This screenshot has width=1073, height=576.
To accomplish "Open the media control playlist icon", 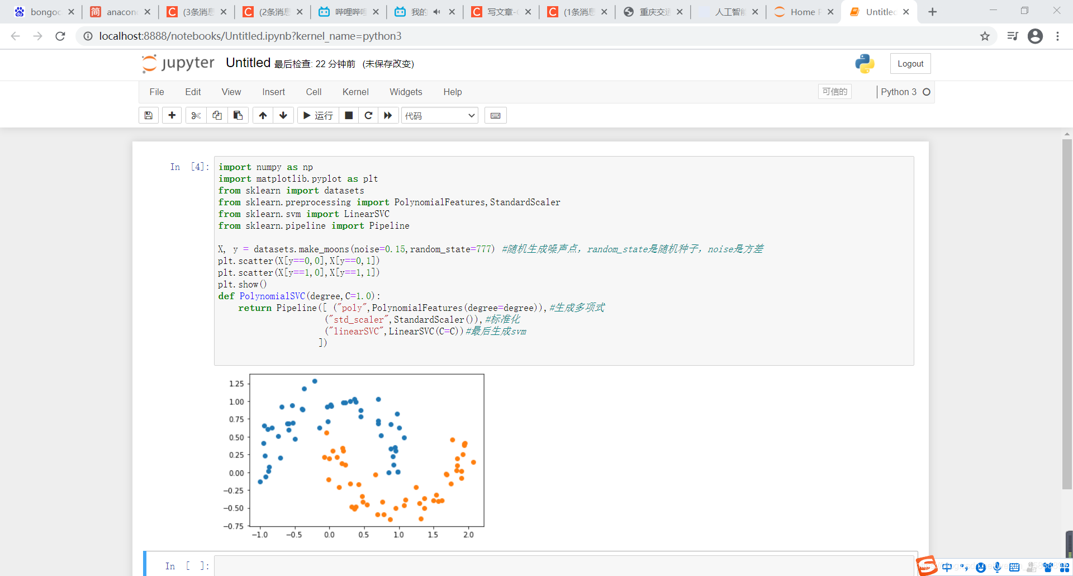I will click(x=1012, y=36).
